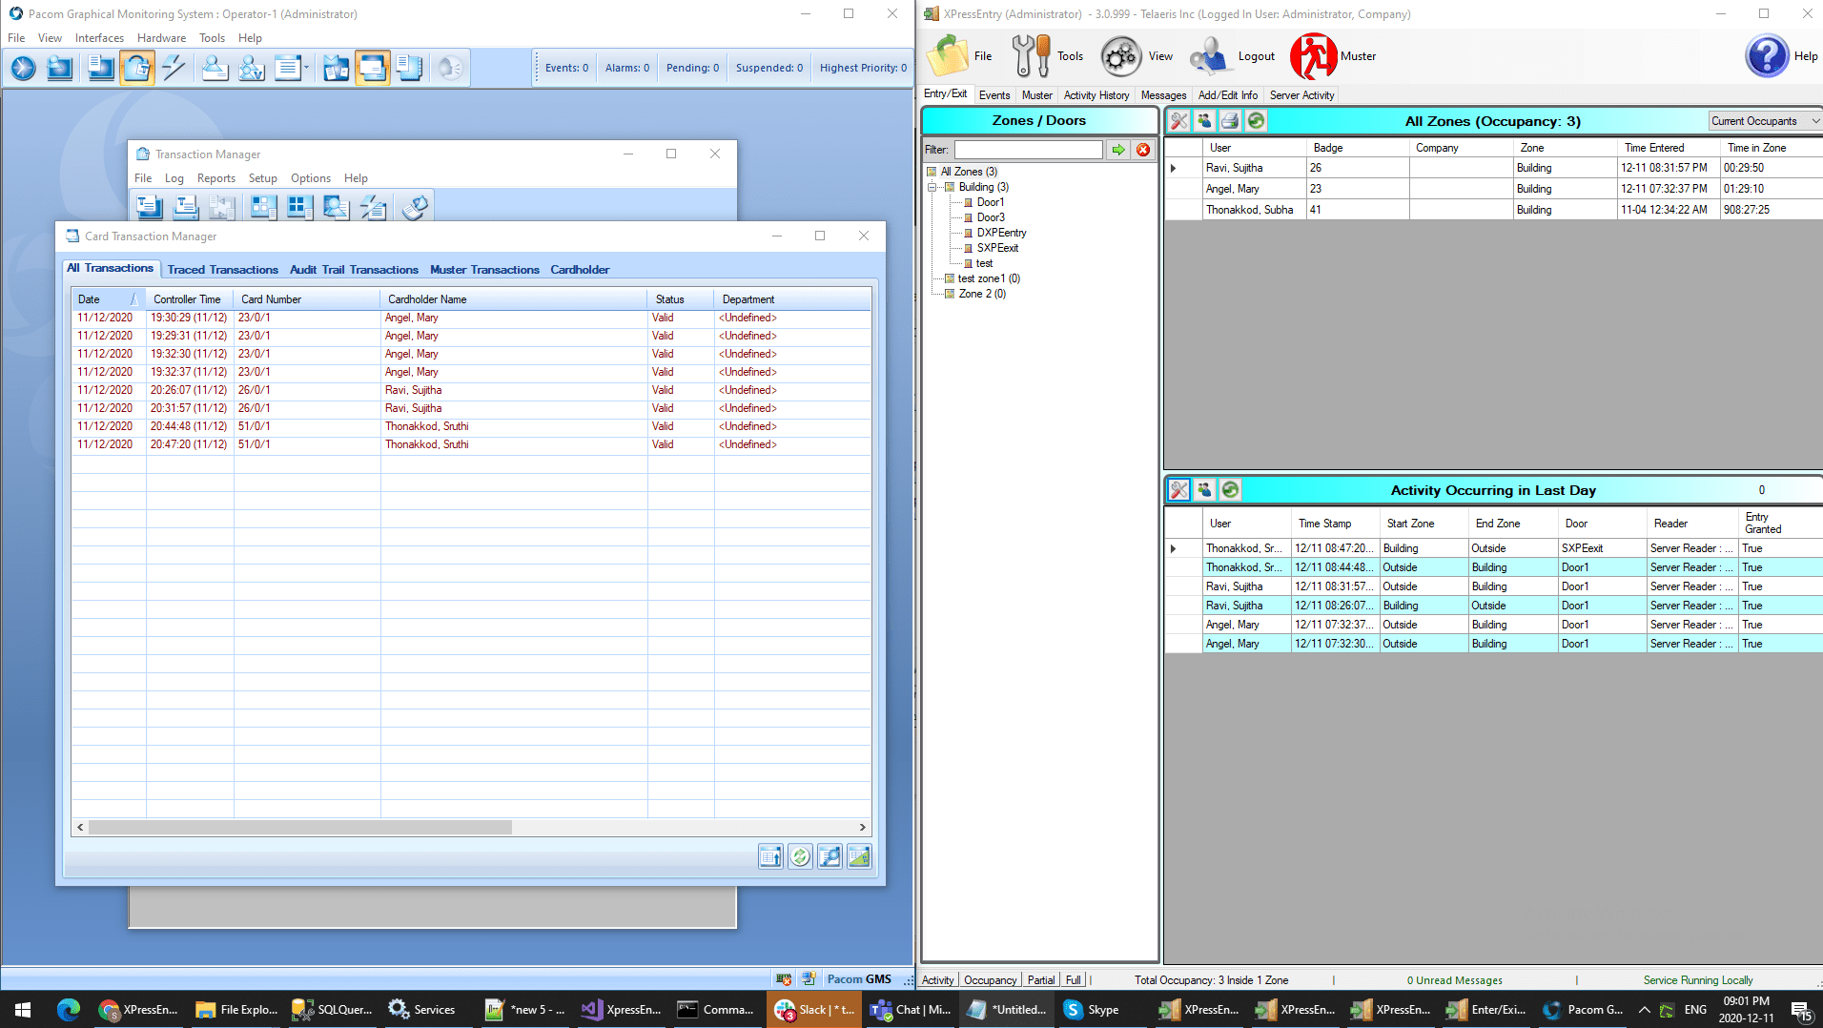
Task: Open the Reports menu in Transaction Manager
Action: click(215, 178)
